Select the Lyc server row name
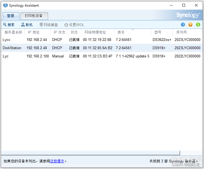 click(x=5, y=56)
